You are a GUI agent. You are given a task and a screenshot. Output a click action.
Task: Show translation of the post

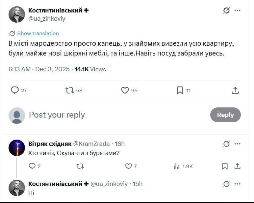pyautogui.click(x=38, y=33)
